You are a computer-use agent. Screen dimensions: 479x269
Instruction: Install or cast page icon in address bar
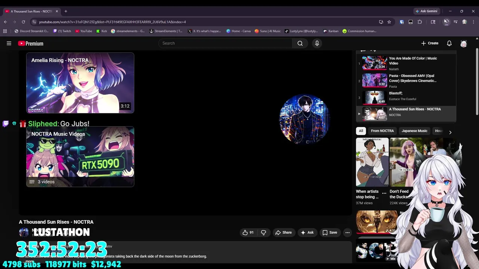point(381,22)
